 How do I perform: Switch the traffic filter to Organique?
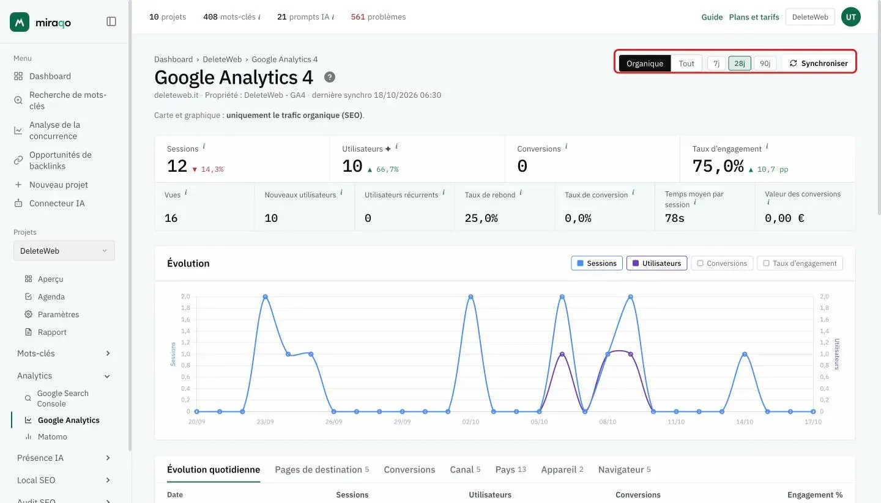click(645, 64)
